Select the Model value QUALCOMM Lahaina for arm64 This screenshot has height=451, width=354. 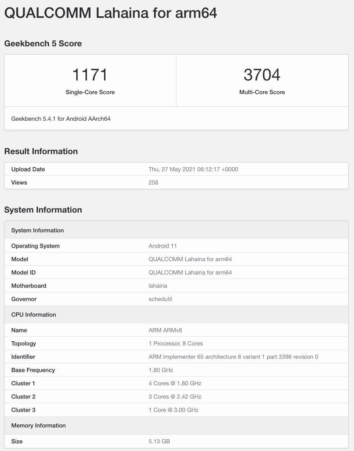point(190,259)
